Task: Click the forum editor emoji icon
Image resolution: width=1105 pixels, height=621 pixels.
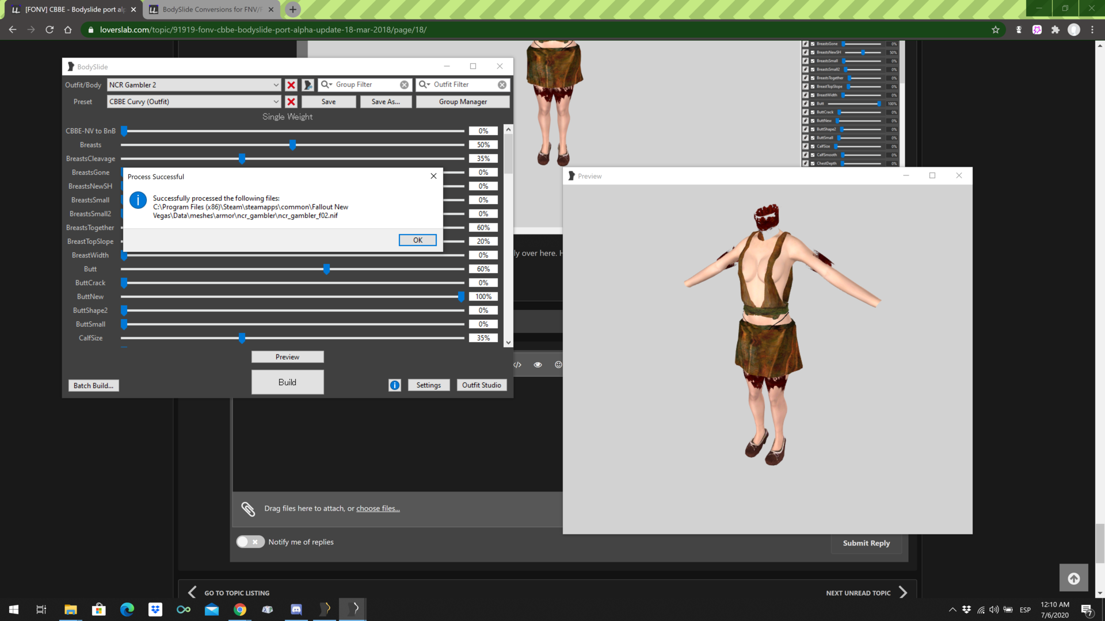Action: 558,365
